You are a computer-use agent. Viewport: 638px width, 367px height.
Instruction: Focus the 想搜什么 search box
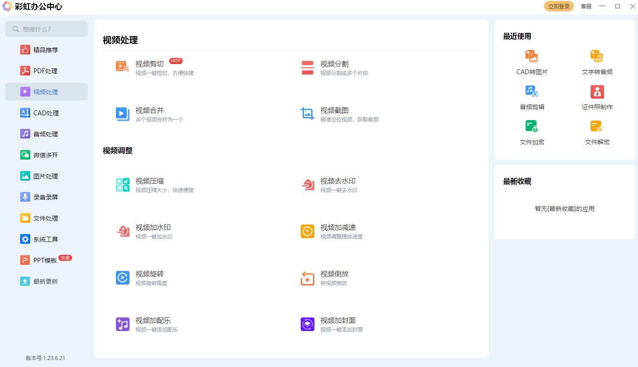[x=47, y=29]
